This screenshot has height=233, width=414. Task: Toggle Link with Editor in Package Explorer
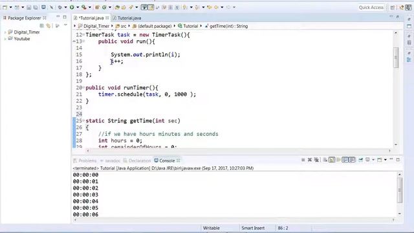49,26
